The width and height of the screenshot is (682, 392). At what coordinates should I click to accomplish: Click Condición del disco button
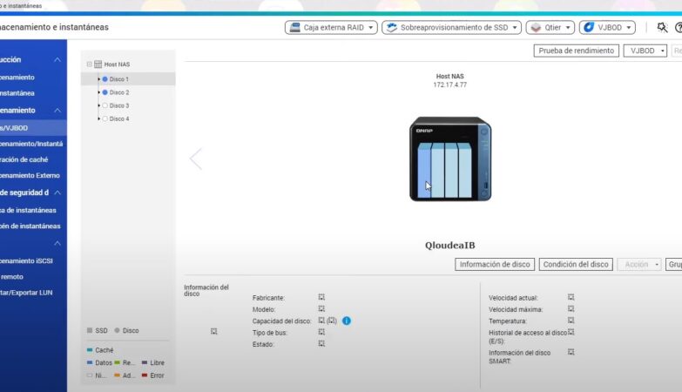(x=576, y=264)
